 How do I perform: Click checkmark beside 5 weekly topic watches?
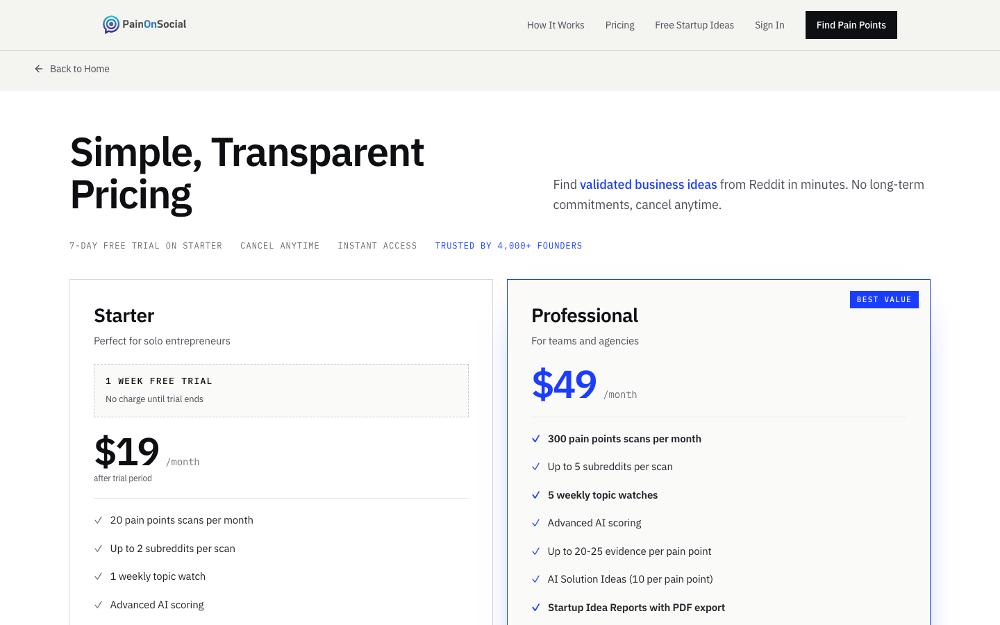[x=536, y=495]
